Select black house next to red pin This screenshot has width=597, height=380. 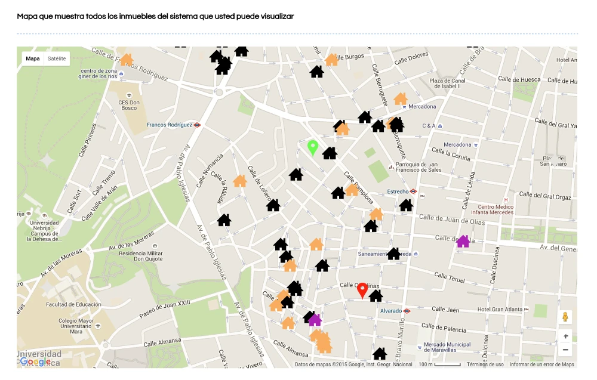click(376, 295)
